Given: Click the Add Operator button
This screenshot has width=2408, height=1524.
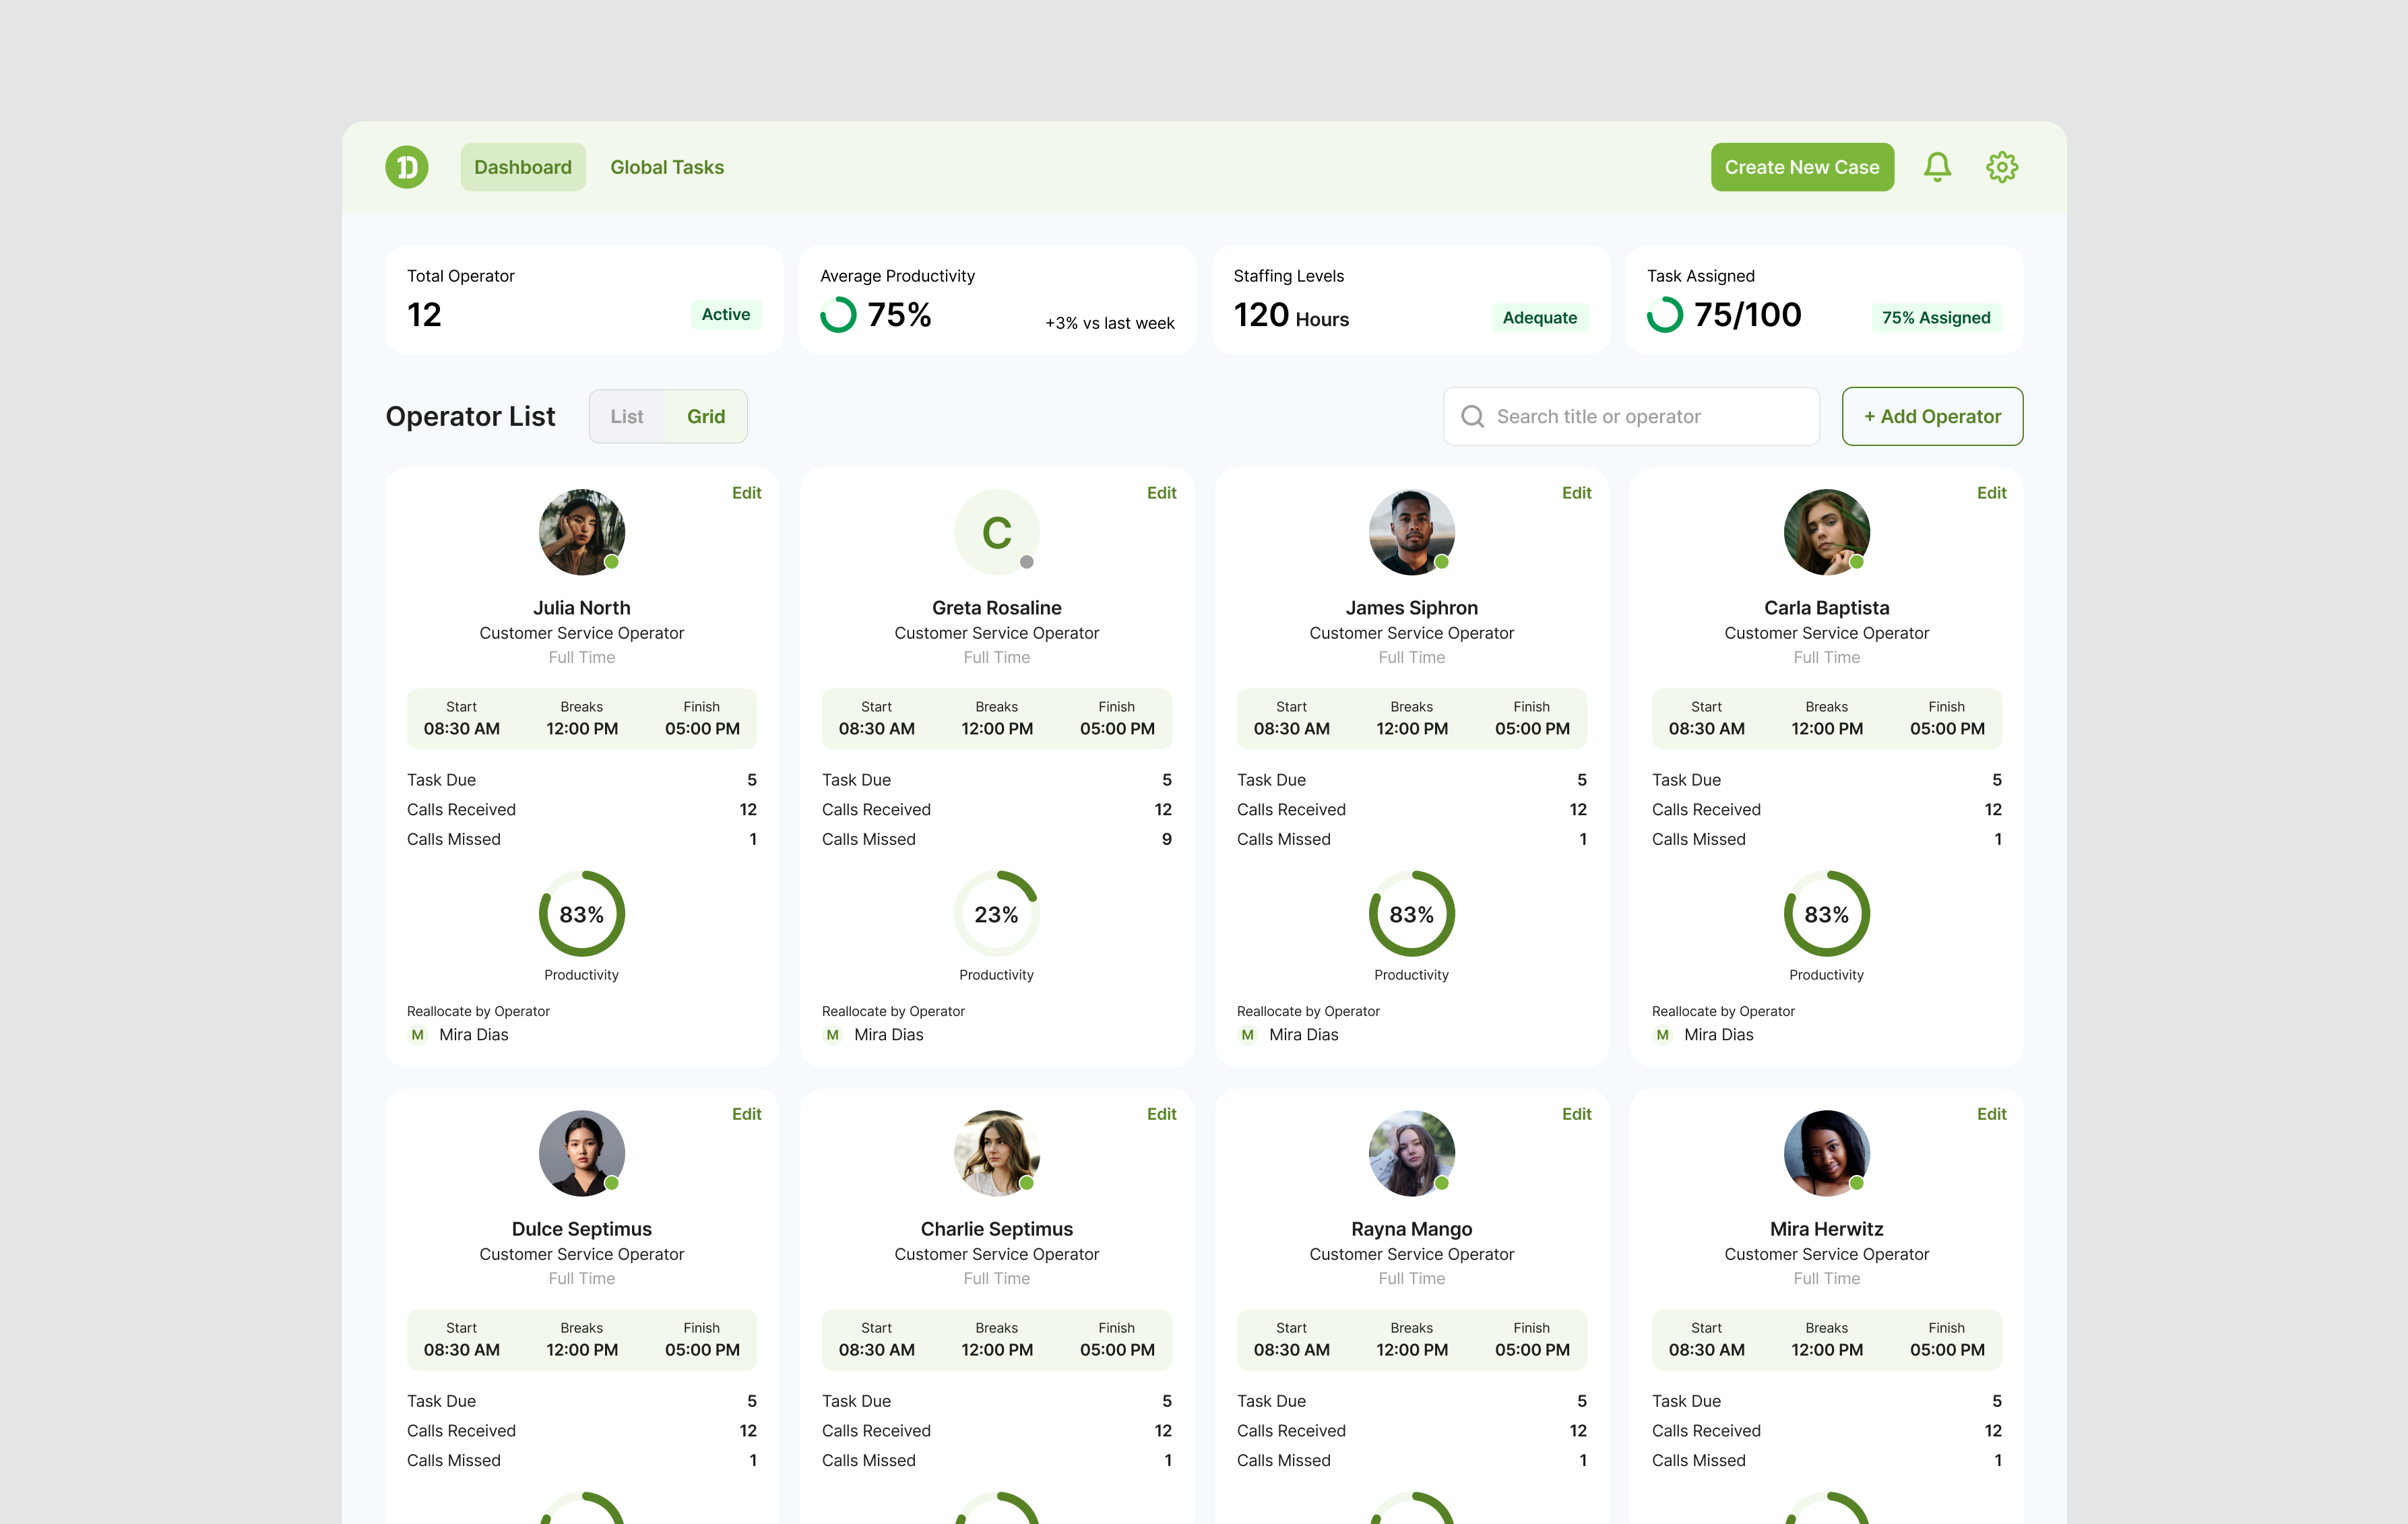Looking at the screenshot, I should (1932, 416).
